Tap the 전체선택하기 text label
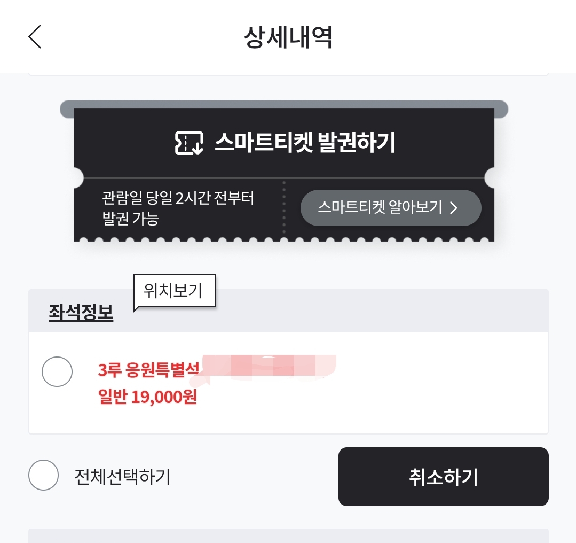576x543 pixels. click(x=122, y=476)
